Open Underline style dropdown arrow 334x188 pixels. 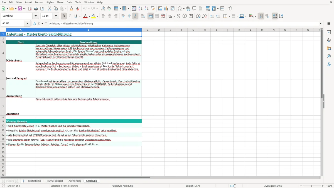pos(80,16)
